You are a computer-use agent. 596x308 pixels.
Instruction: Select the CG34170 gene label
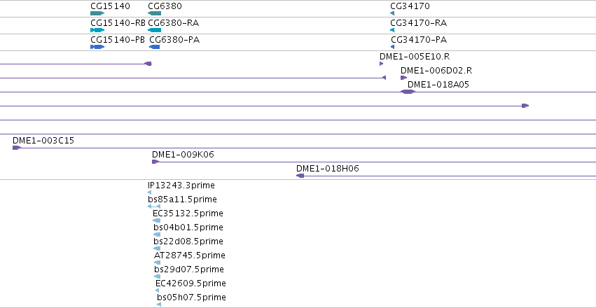point(410,6)
